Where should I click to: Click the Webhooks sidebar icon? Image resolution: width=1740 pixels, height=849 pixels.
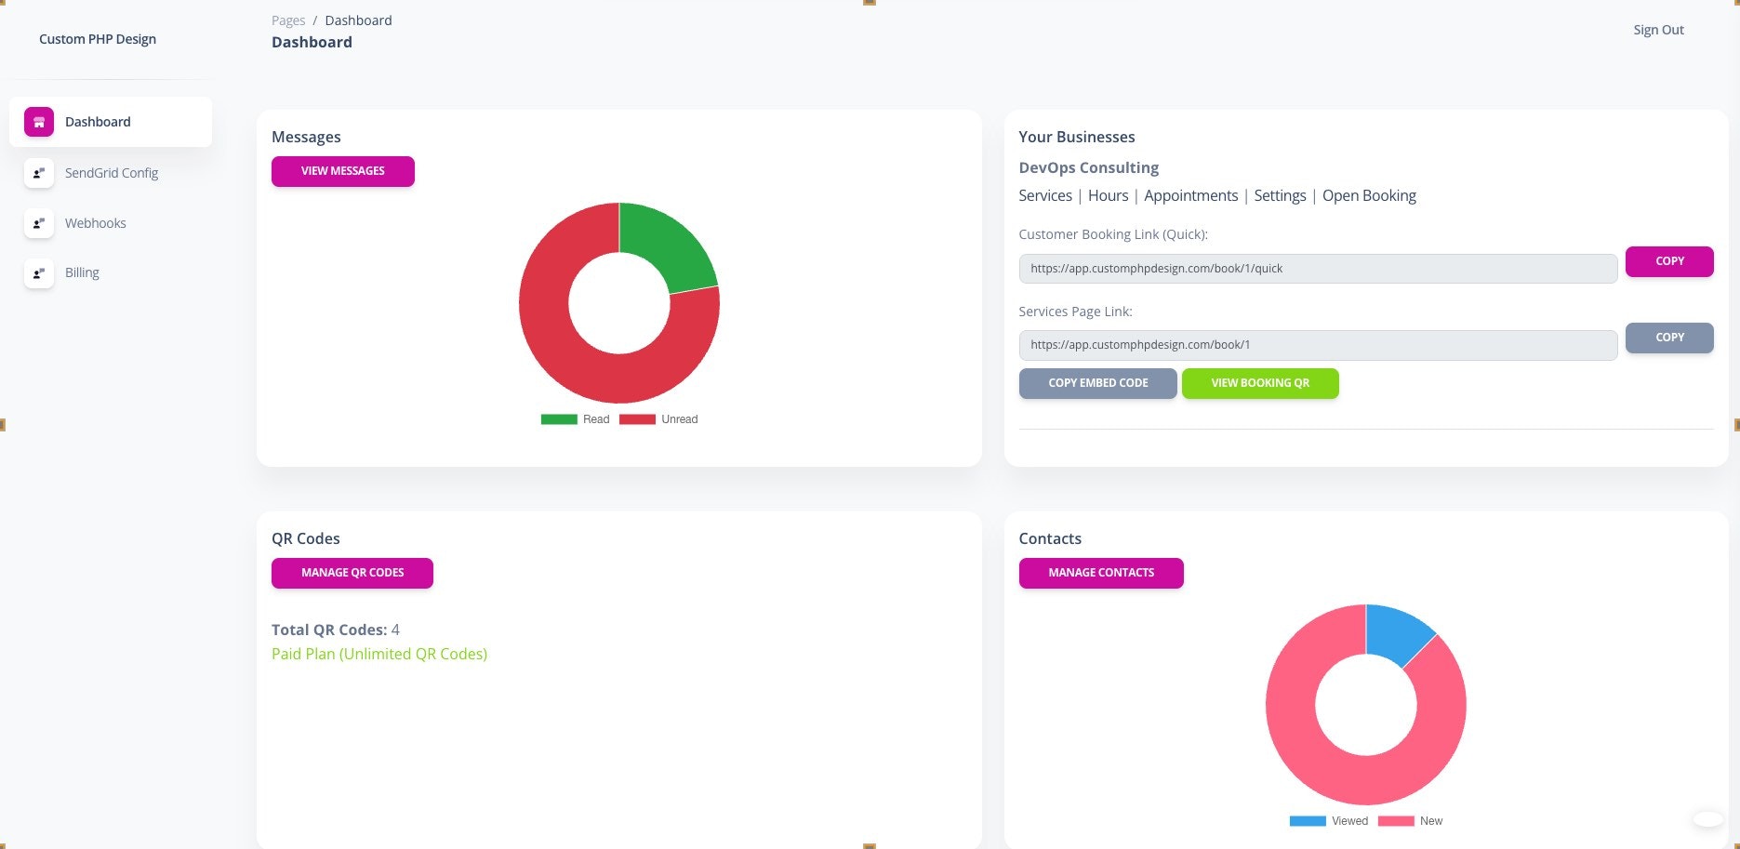[x=38, y=223]
